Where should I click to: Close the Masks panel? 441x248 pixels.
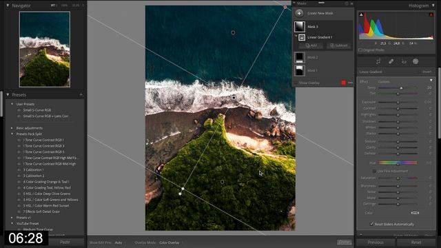click(x=351, y=3)
